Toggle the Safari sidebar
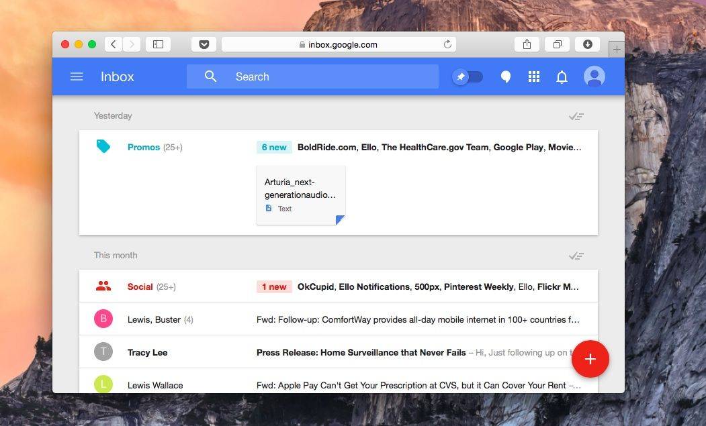 coord(158,44)
